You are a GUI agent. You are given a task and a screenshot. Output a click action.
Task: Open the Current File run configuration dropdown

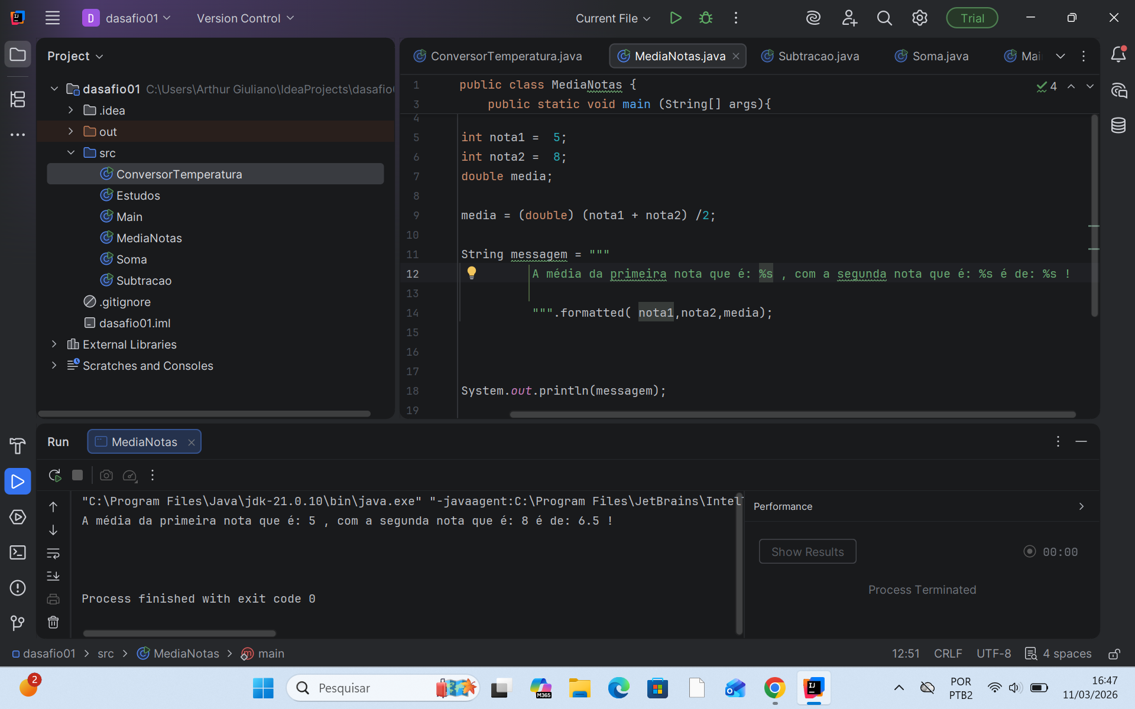(613, 18)
